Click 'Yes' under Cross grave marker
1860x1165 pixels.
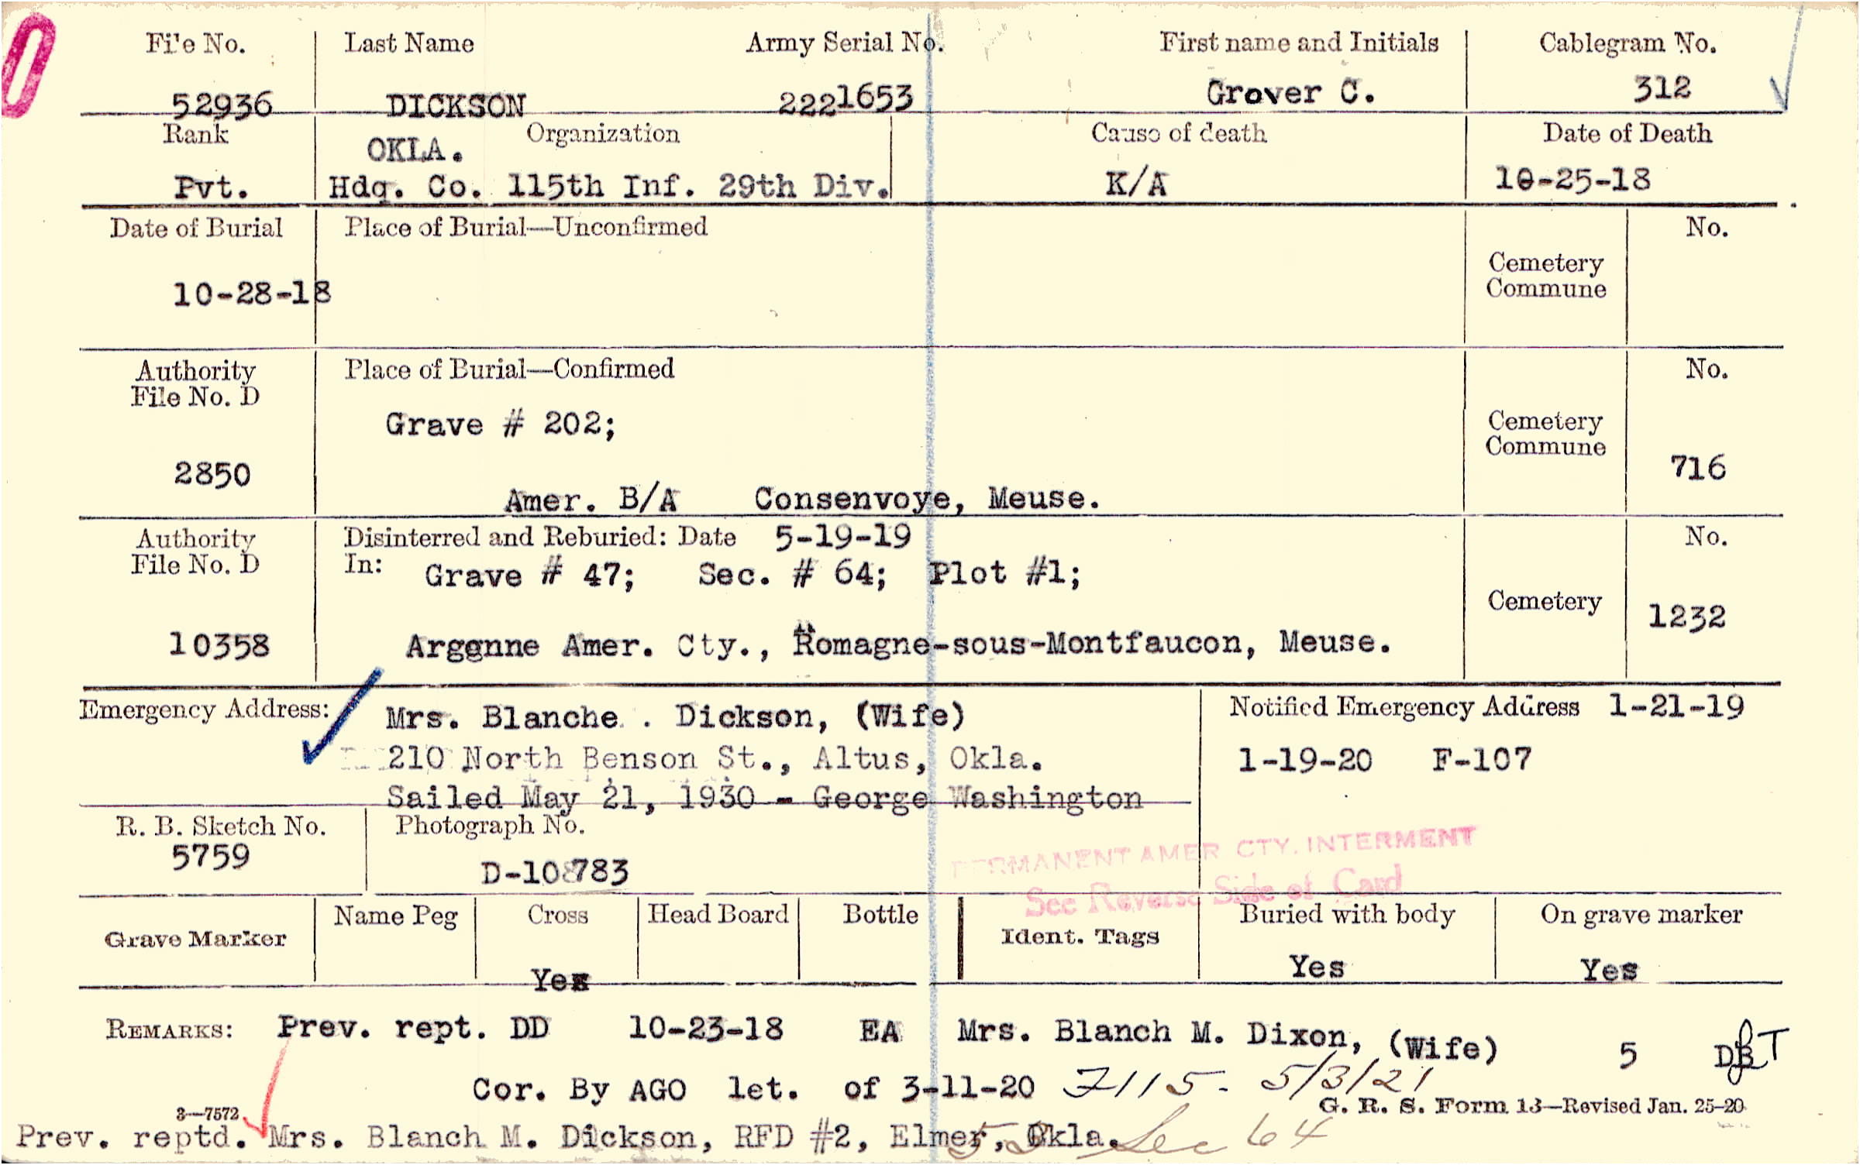tap(560, 981)
